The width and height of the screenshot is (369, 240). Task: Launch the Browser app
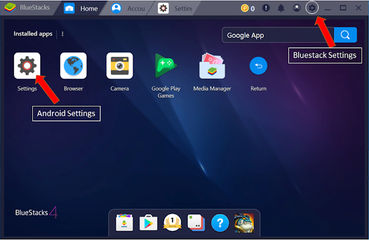point(73,66)
